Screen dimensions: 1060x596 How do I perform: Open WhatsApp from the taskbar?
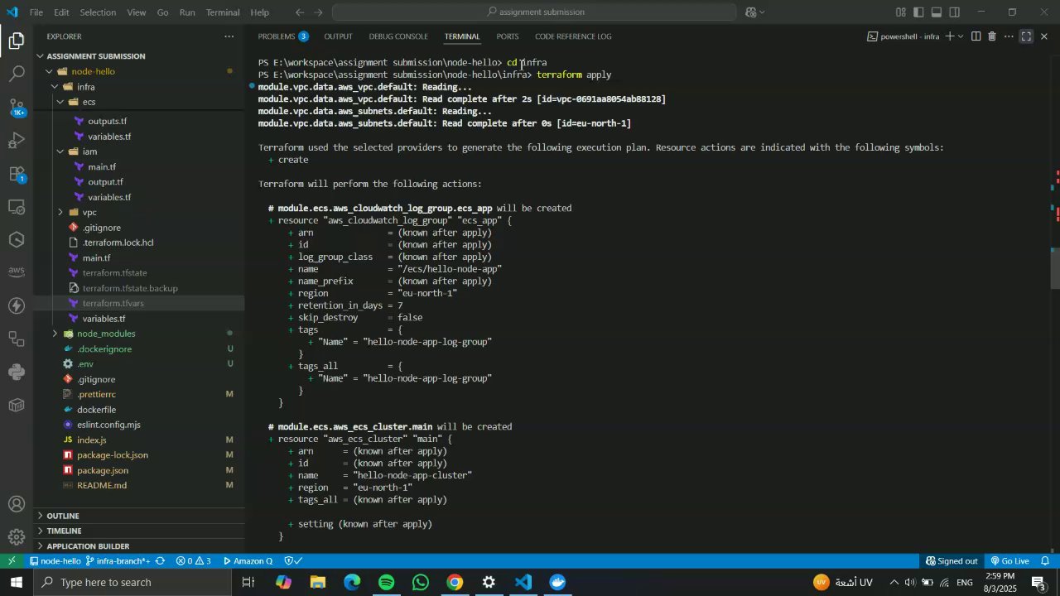click(x=421, y=583)
